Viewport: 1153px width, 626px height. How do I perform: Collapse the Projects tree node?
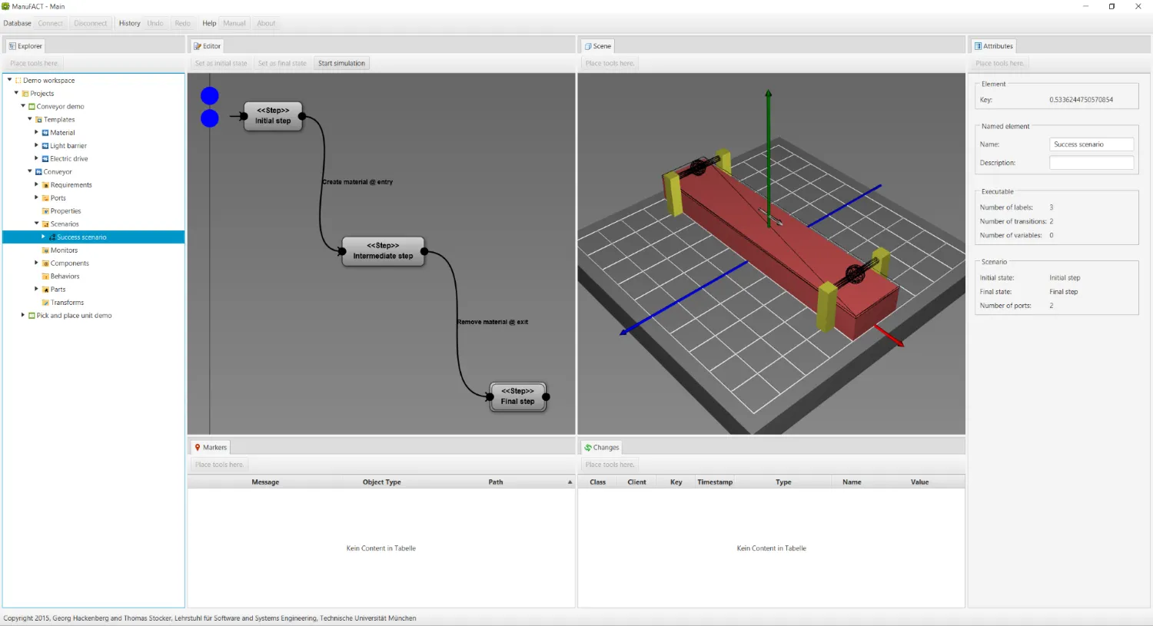point(16,93)
